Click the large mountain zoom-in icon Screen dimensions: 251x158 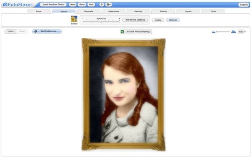[233, 31]
